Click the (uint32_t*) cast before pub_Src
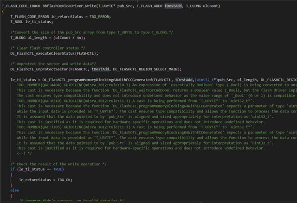 click(x=206, y=80)
